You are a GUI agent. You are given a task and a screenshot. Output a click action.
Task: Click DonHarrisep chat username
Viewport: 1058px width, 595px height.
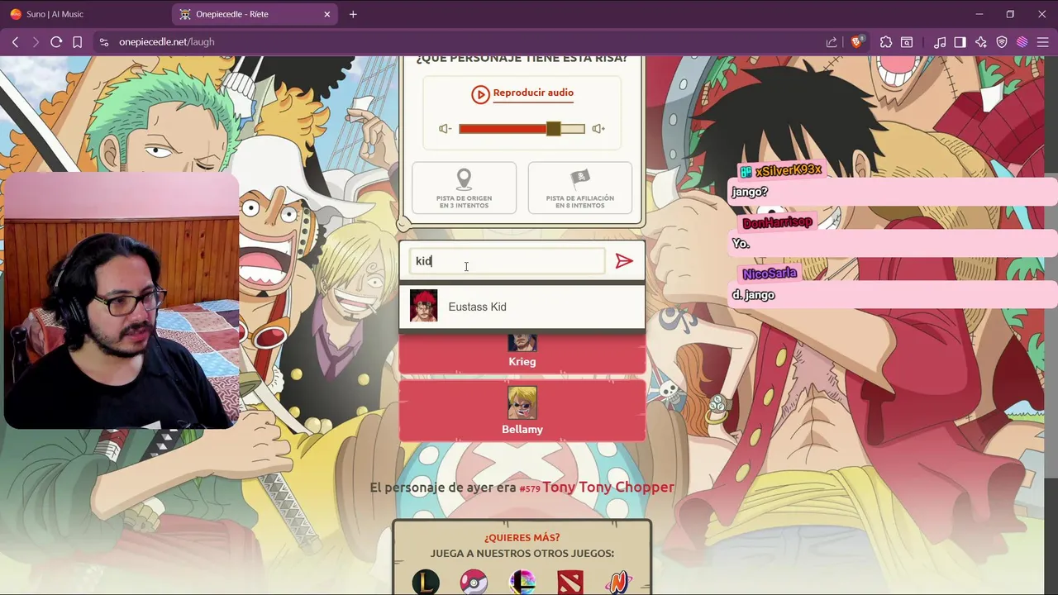777,223
